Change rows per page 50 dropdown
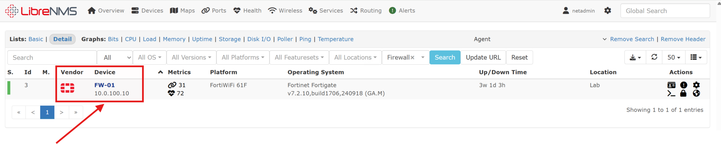The height and width of the screenshot is (144, 721). (674, 57)
